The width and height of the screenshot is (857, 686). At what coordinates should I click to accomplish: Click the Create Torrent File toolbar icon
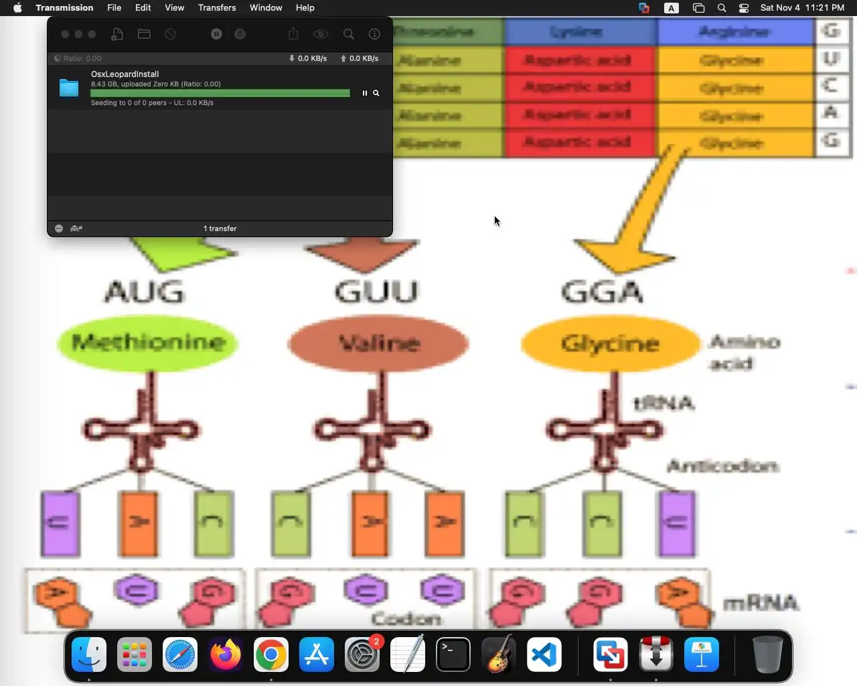tap(117, 34)
